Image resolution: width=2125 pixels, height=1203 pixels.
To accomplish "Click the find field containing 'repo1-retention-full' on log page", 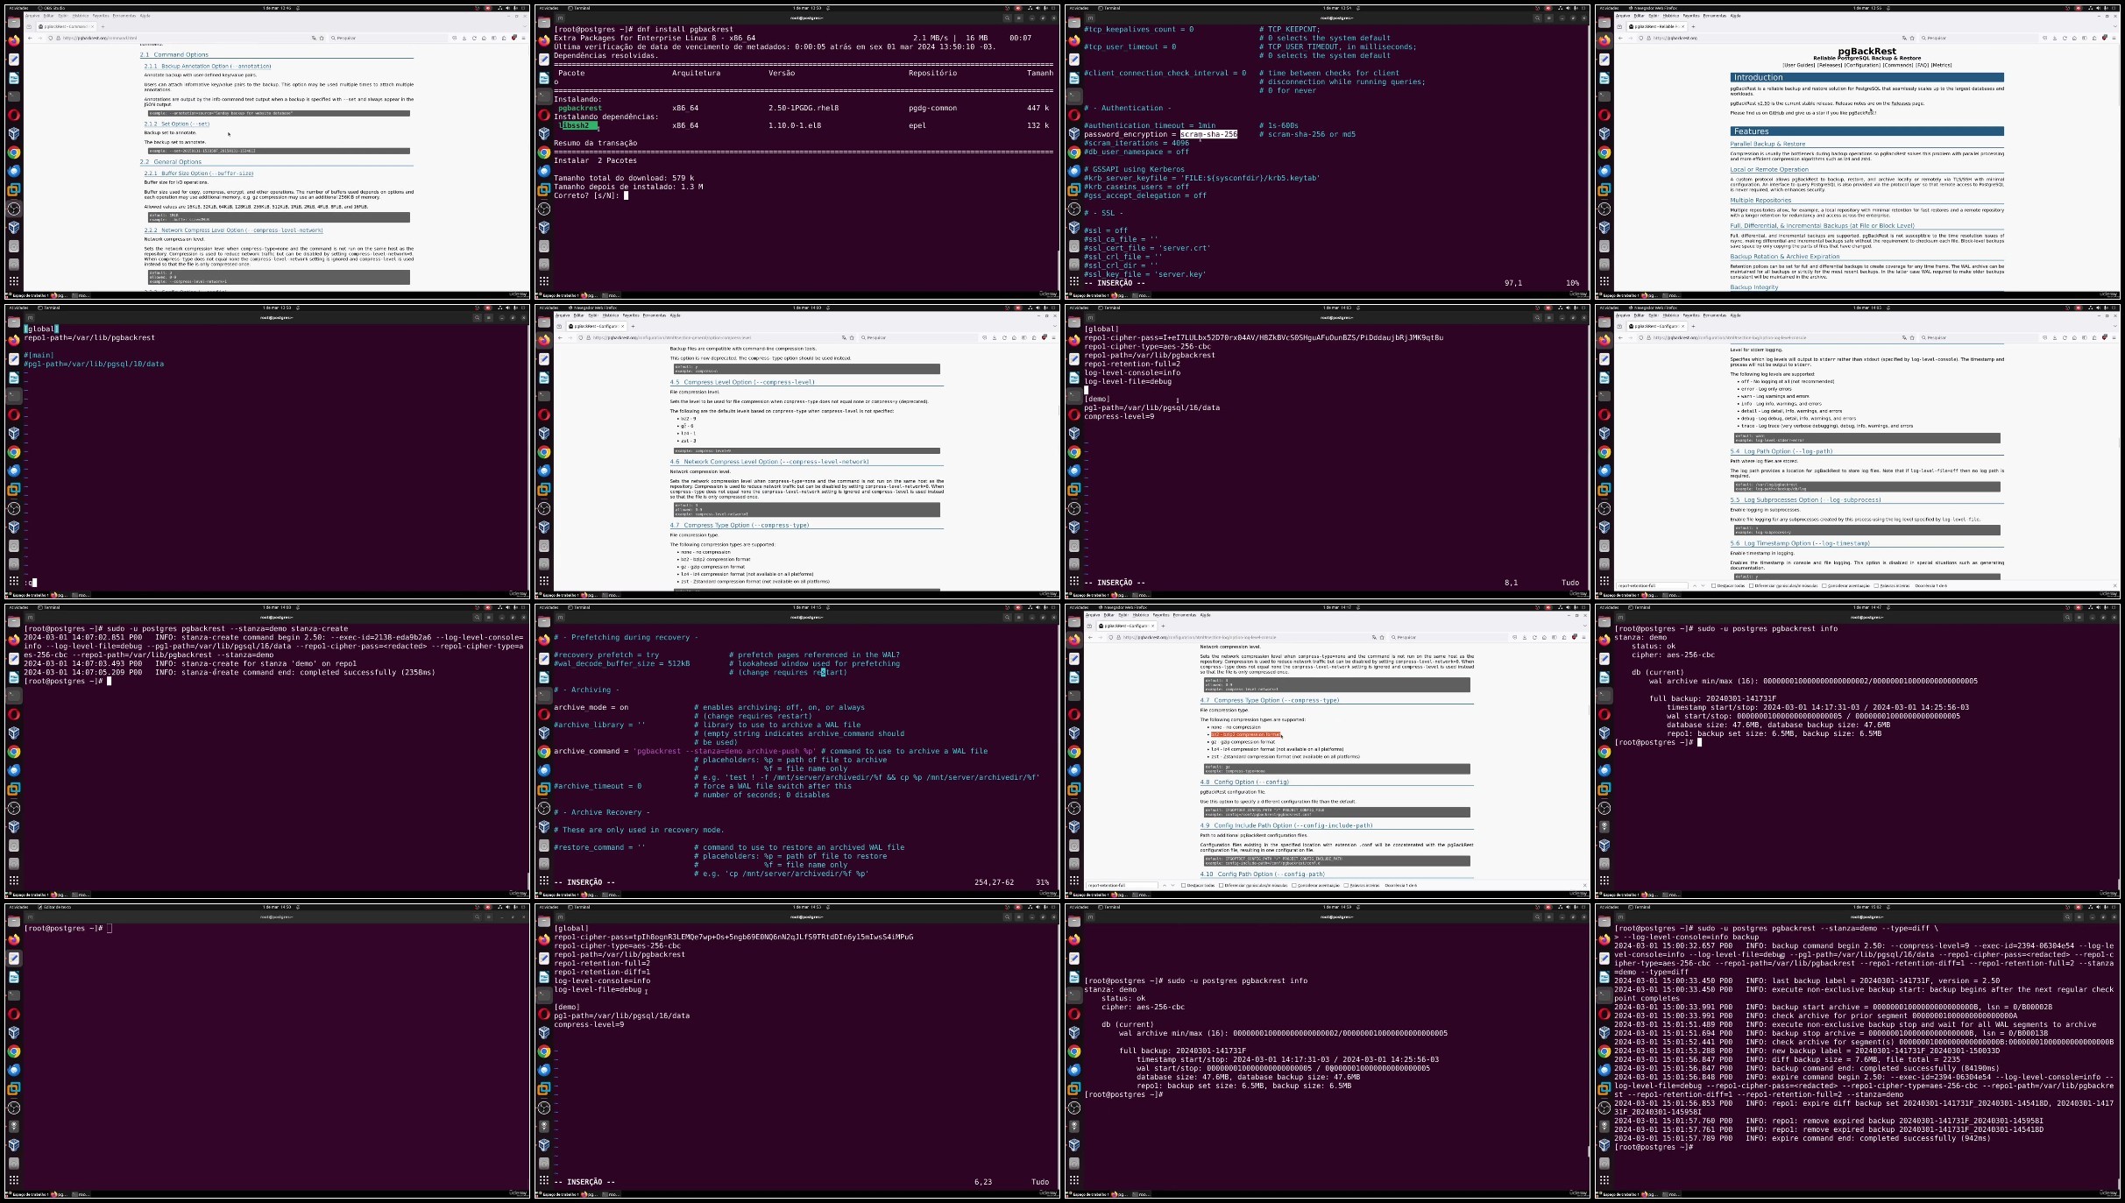I will (1652, 585).
